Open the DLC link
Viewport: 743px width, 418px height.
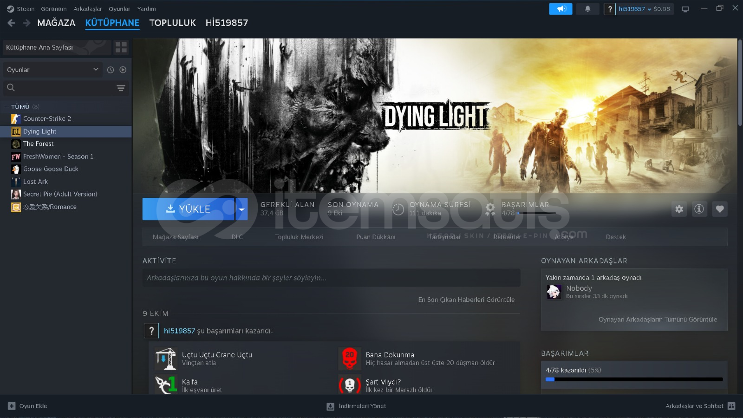(x=237, y=237)
